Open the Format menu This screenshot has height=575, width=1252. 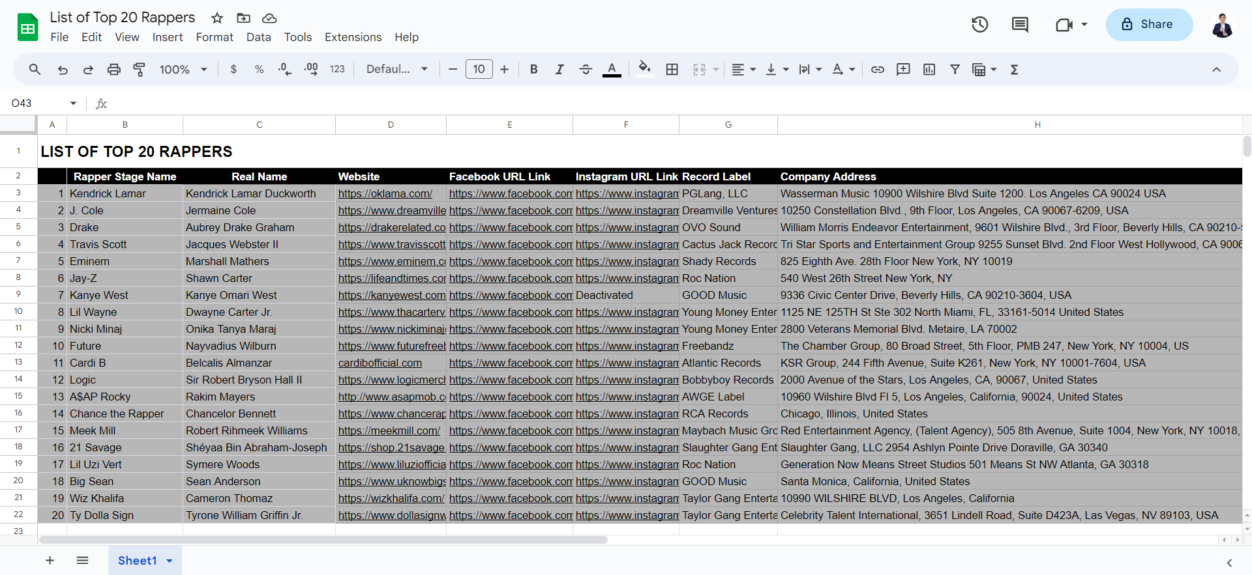point(215,37)
